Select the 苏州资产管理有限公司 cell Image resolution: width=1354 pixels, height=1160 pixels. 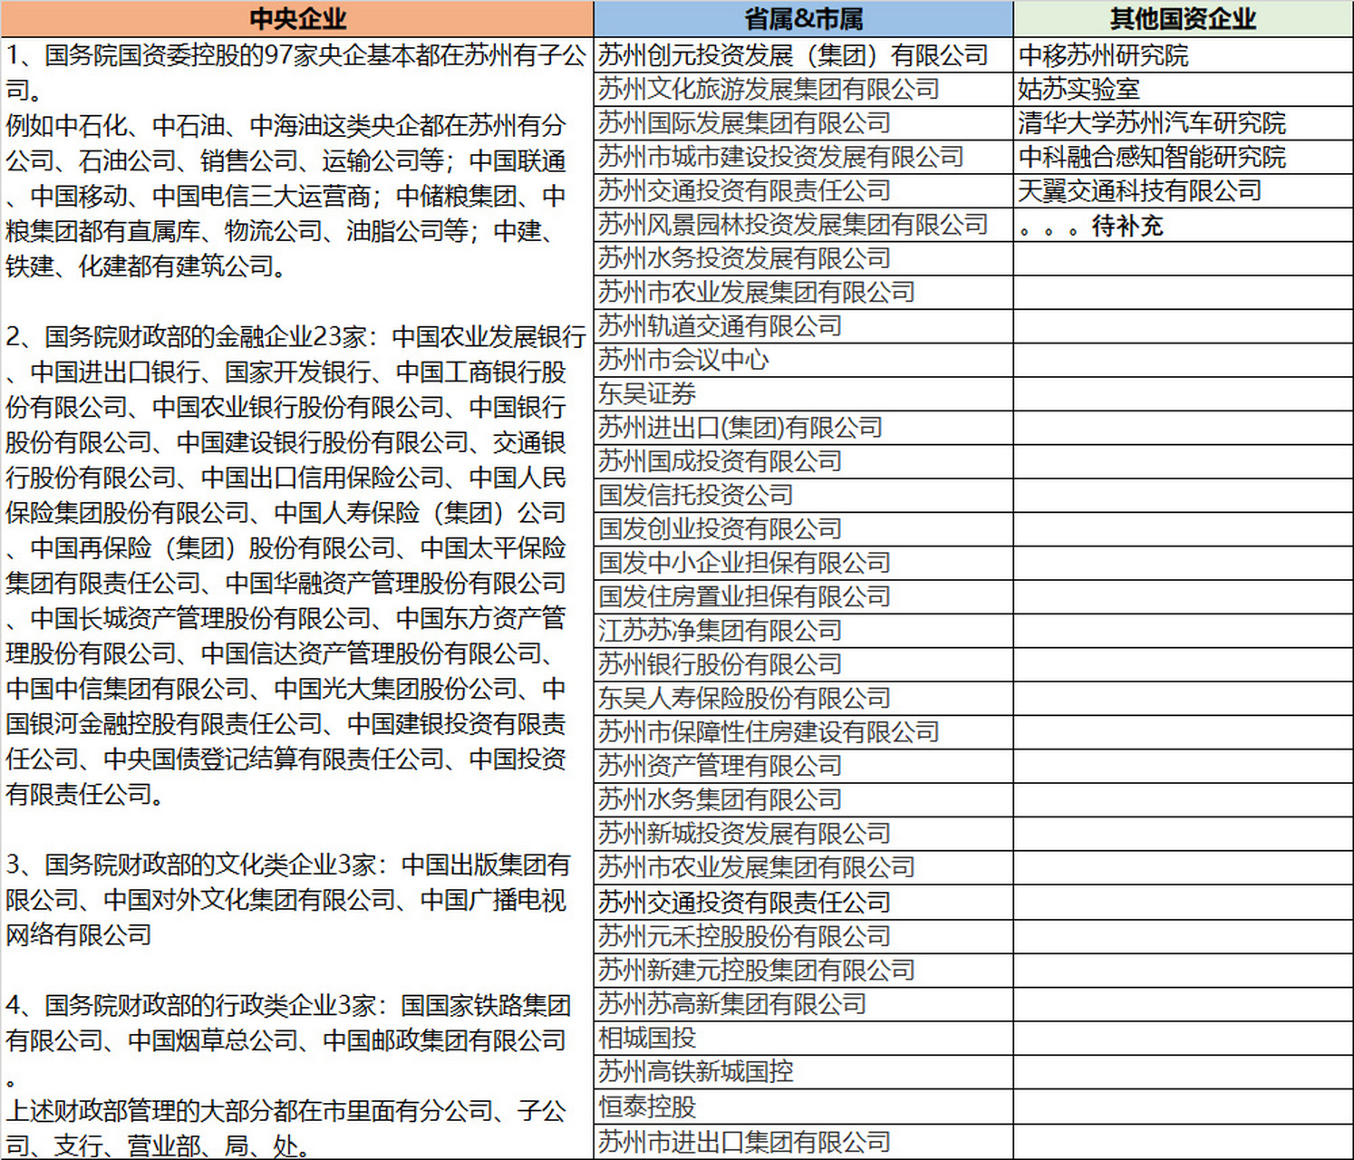pos(803,766)
